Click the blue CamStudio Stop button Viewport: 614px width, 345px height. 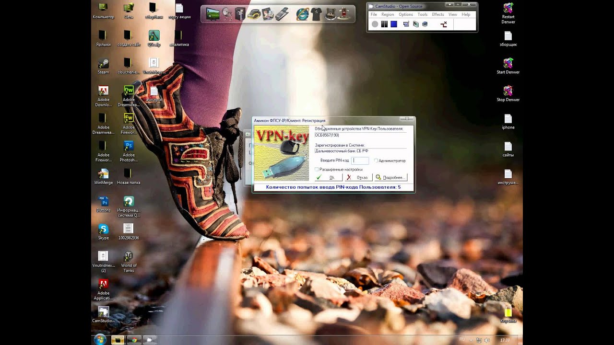click(394, 24)
